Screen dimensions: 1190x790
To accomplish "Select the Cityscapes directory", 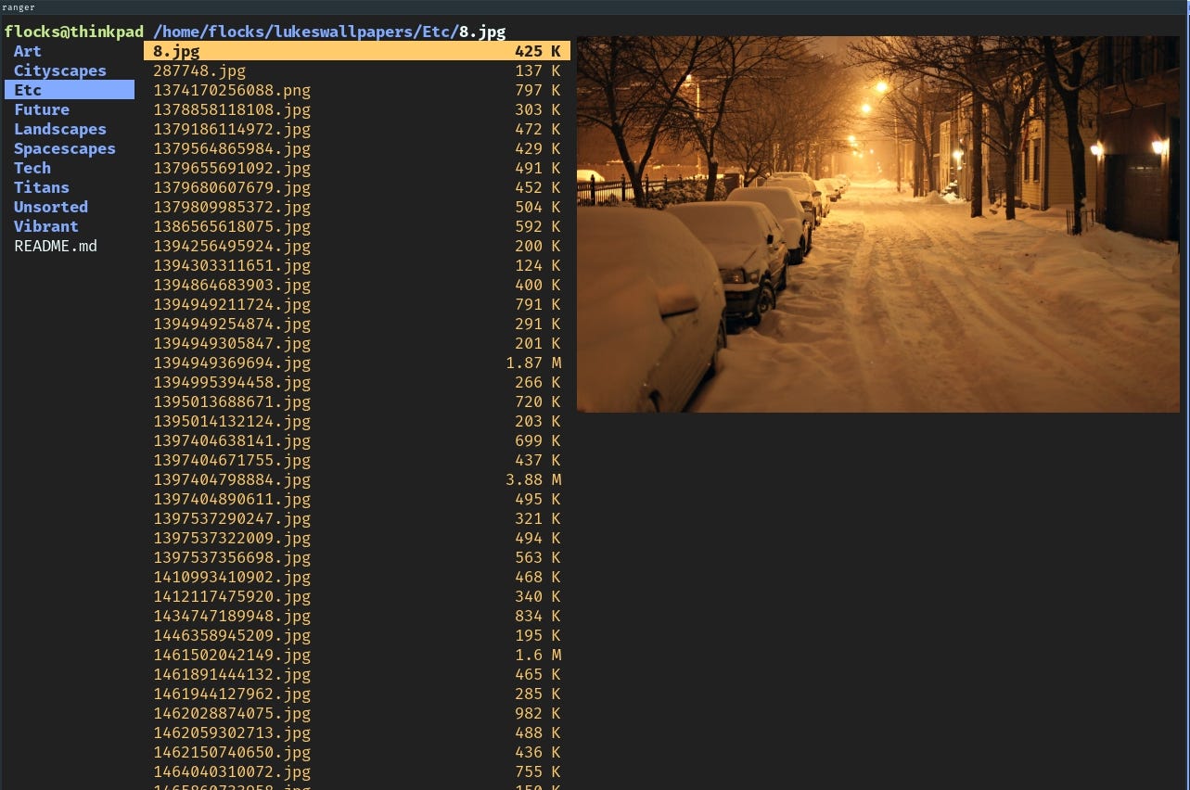I will (x=59, y=70).
